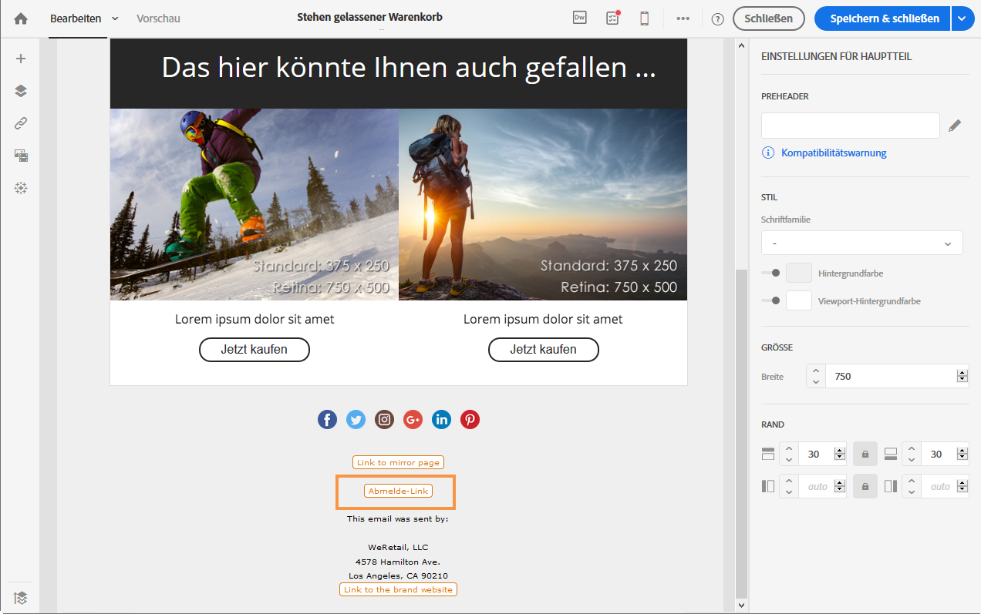This screenshot has height=614, width=981.
Task: Click the Viewport-Hintergrundfarbe color swatch
Action: pos(798,300)
